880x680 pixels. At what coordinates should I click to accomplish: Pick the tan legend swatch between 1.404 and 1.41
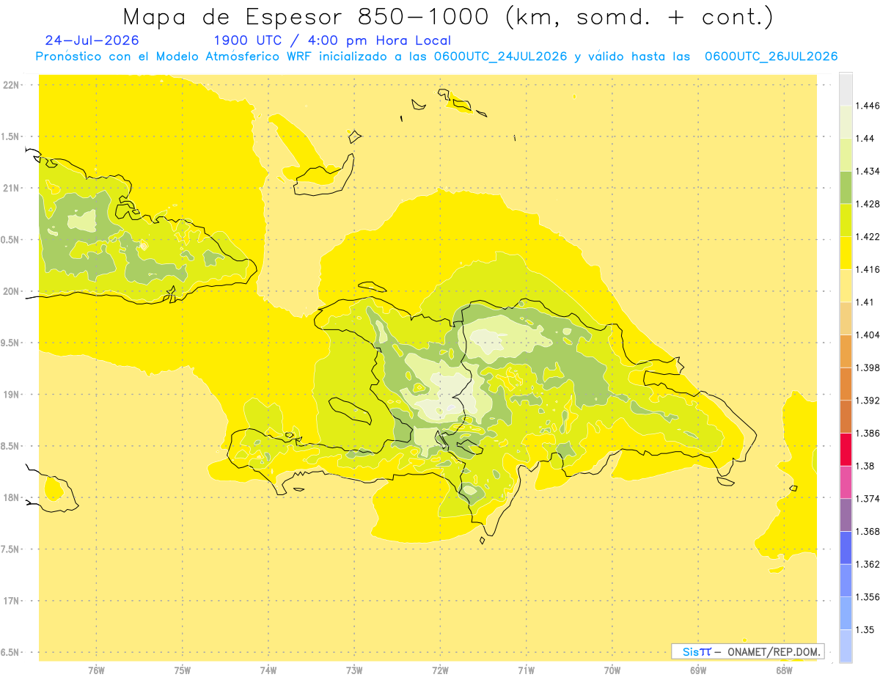846,318
